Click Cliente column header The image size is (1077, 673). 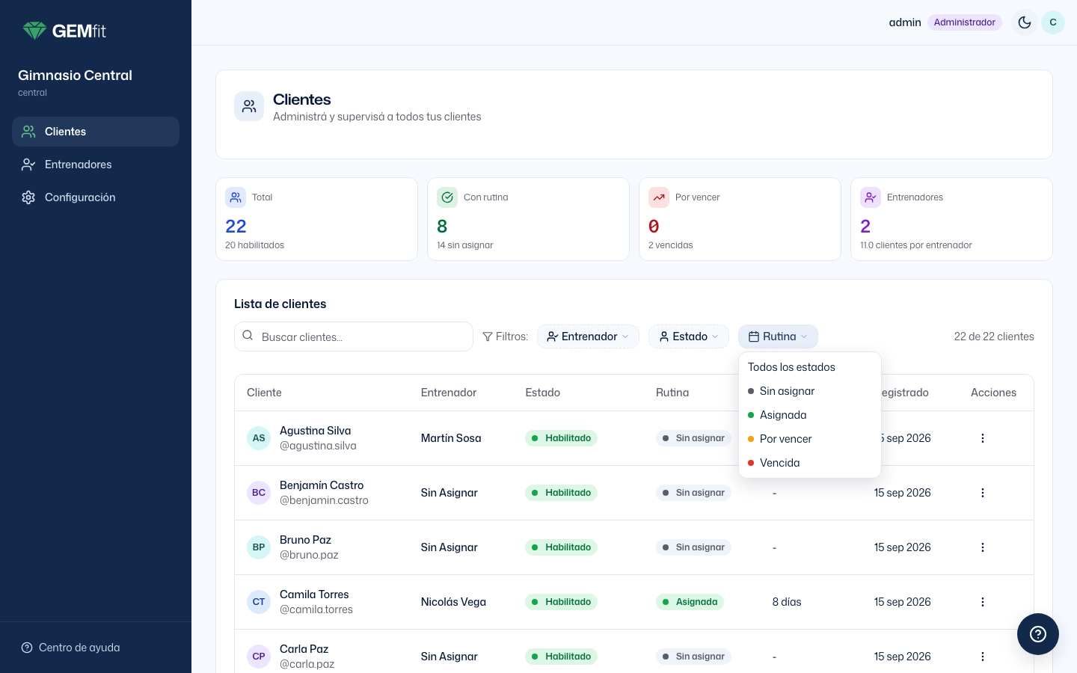click(264, 393)
